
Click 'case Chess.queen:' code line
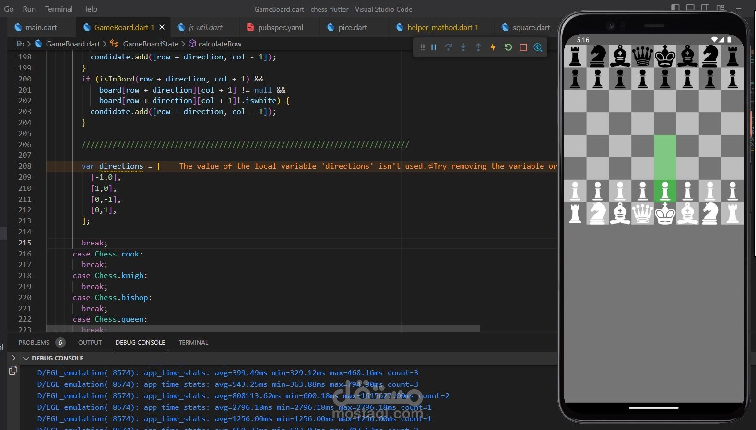tap(110, 319)
